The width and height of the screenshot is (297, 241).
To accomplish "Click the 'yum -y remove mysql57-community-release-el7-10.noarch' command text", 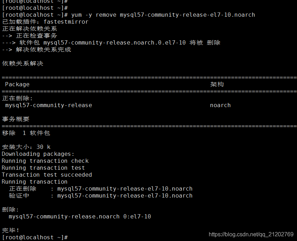I will [x=163, y=15].
